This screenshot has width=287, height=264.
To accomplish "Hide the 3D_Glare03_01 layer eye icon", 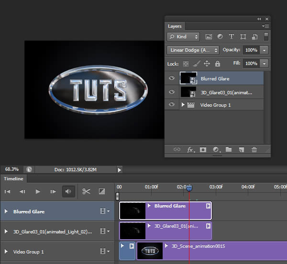I will (x=172, y=92).
